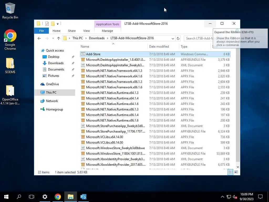Open Pictures in navigation pane
269x202 pixels.
(x=53, y=76)
